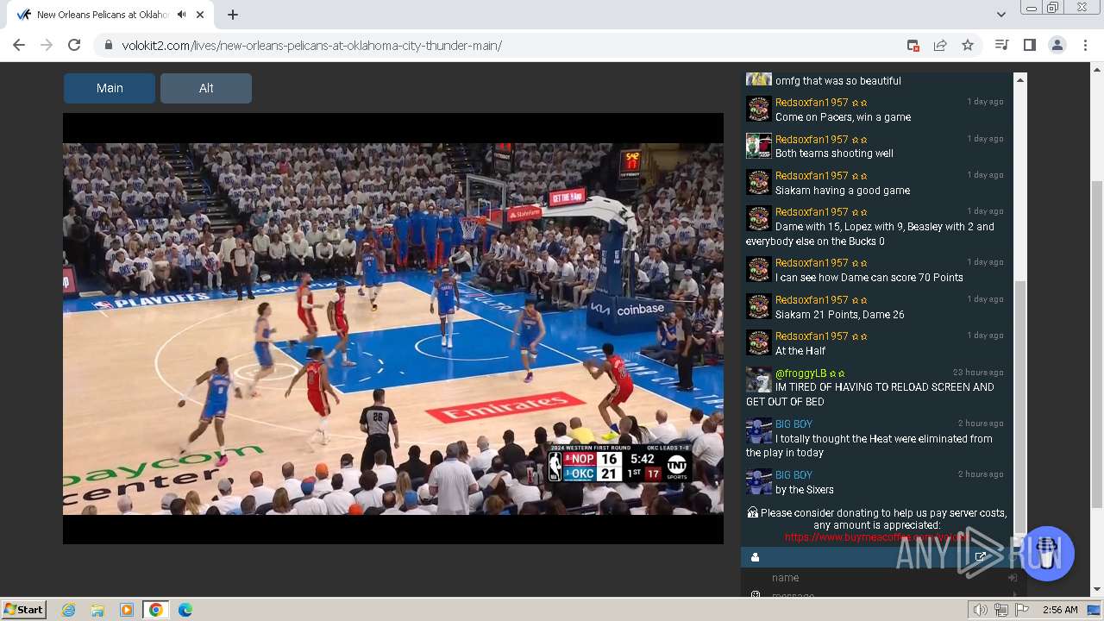Click 'omfg that was so beautiful' message
1104x621 pixels.
tap(838, 81)
